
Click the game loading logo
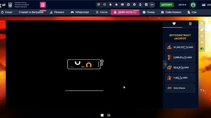pos(85,64)
